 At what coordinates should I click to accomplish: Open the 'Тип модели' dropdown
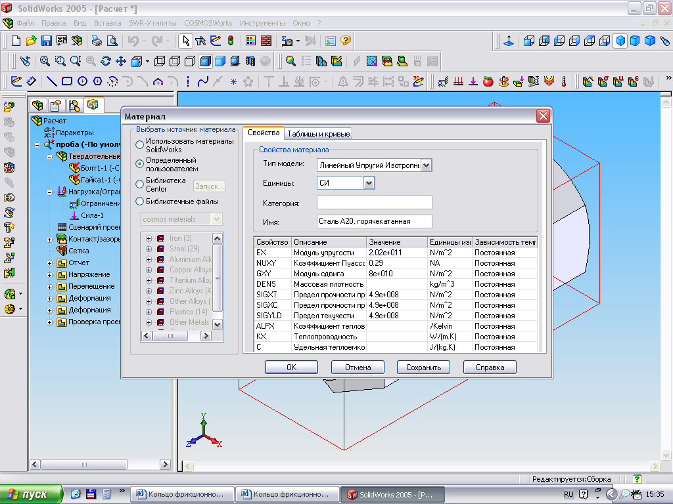pos(426,165)
